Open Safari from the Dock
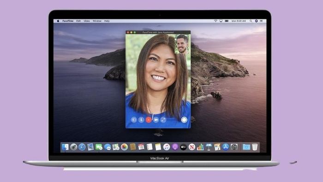This screenshot has height=182, width=323. pos(82,147)
